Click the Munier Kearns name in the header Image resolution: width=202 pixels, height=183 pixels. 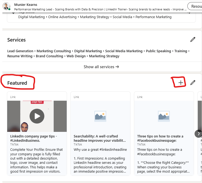[26, 5]
